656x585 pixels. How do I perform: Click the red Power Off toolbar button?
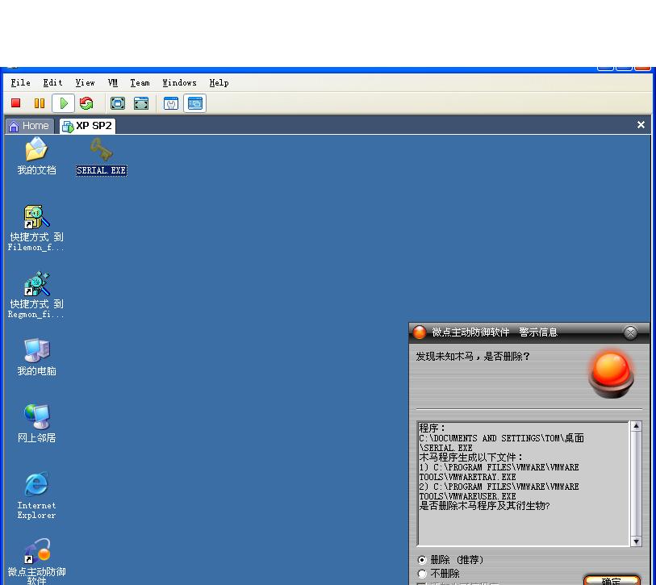pos(16,103)
